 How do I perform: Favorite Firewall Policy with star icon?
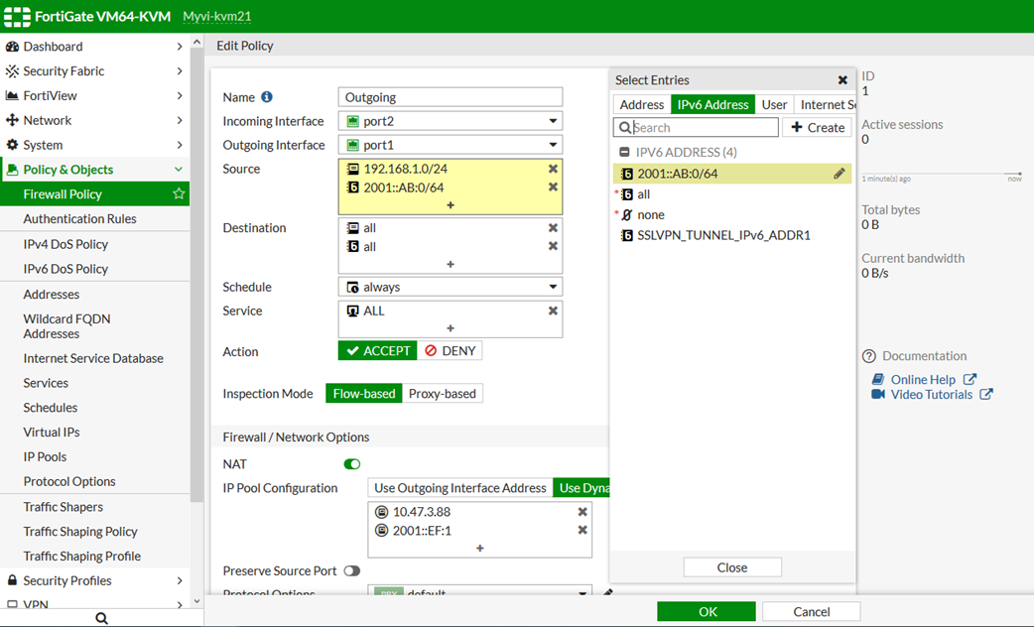click(x=179, y=194)
